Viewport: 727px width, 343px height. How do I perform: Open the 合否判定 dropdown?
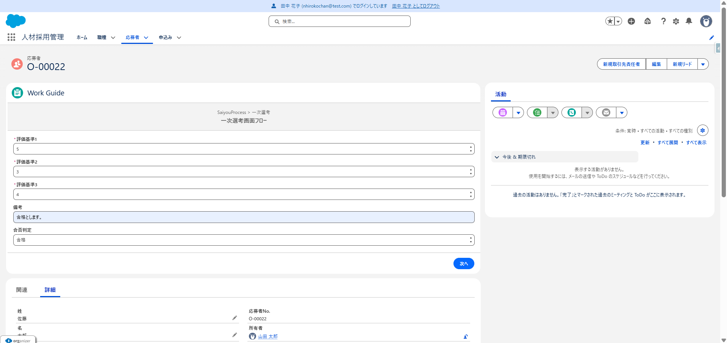244,240
